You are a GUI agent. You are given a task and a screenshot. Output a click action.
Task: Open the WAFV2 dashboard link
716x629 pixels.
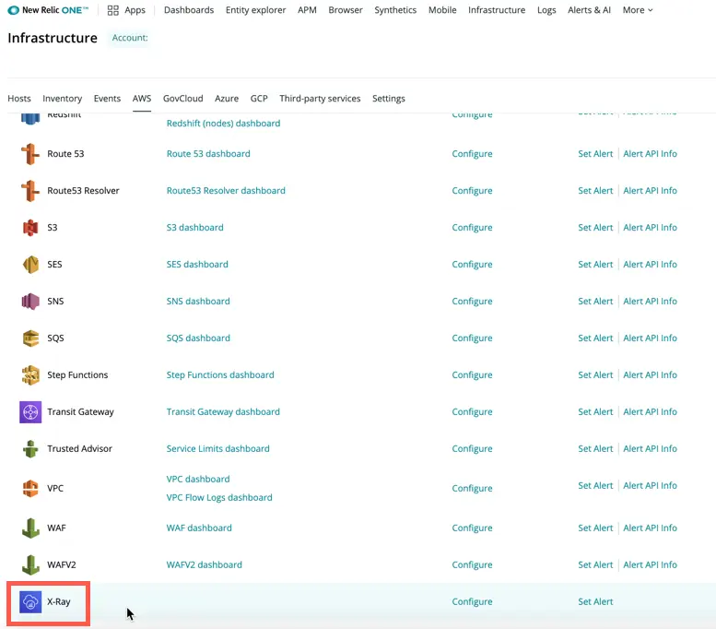[205, 565]
